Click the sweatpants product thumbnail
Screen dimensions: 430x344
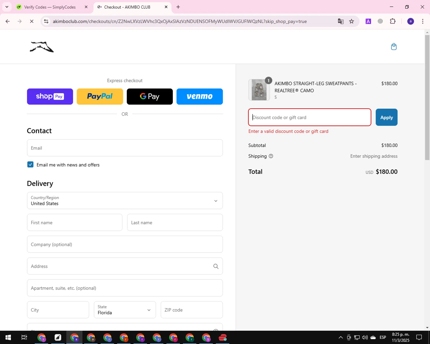259,90
